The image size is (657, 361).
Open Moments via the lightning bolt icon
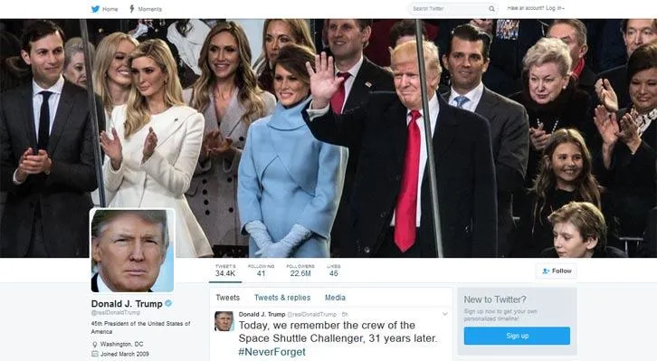[131, 9]
